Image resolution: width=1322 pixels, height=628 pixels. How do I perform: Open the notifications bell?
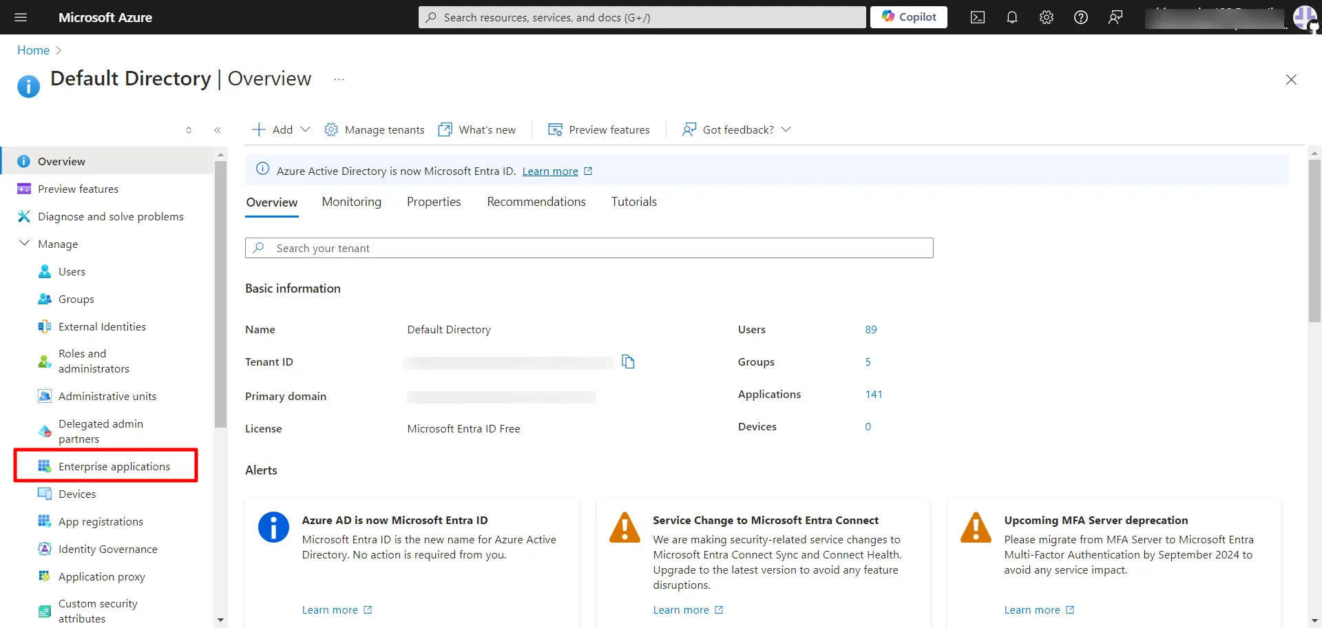[1012, 17]
